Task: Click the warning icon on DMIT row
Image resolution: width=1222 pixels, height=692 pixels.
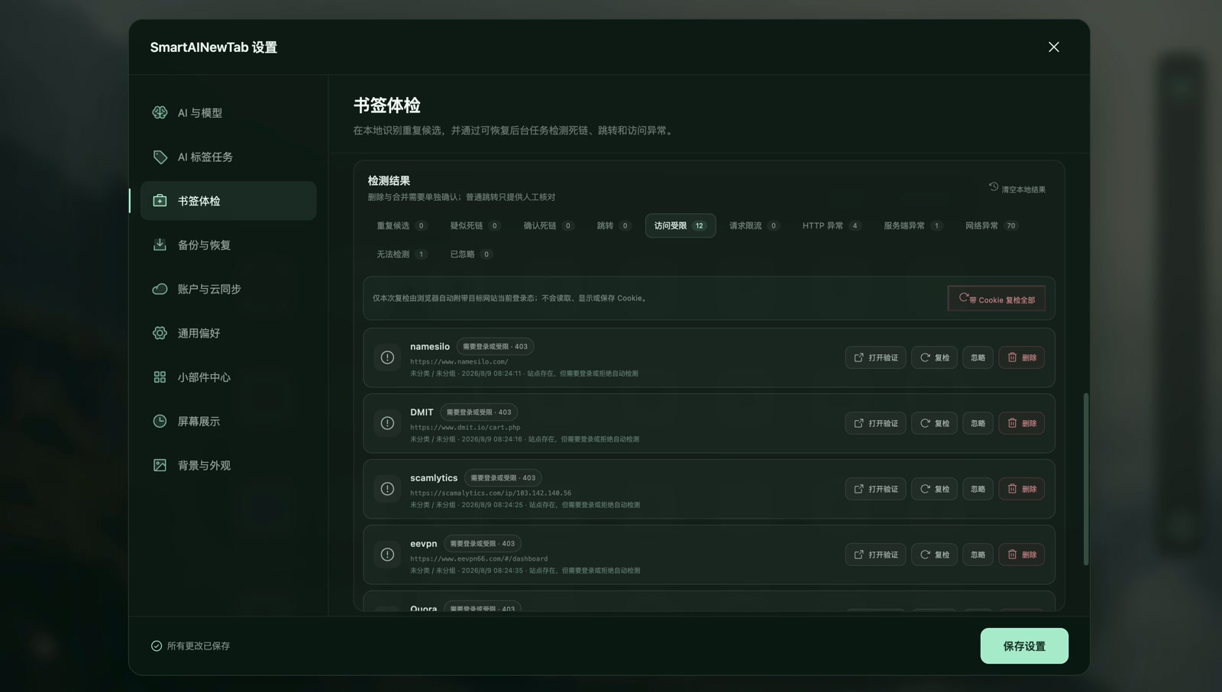Action: click(x=387, y=423)
